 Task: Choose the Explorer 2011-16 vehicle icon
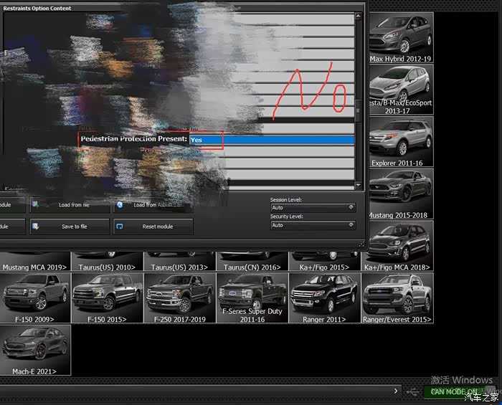point(400,141)
